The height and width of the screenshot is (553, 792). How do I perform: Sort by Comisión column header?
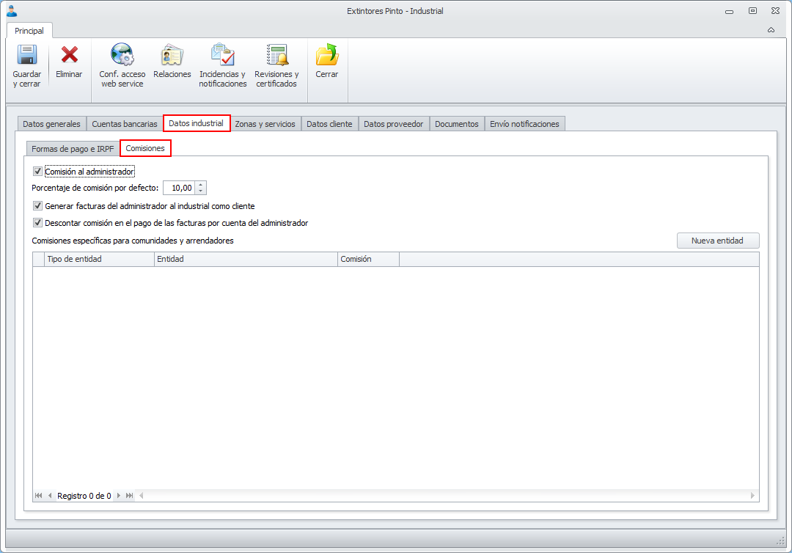[x=368, y=259]
